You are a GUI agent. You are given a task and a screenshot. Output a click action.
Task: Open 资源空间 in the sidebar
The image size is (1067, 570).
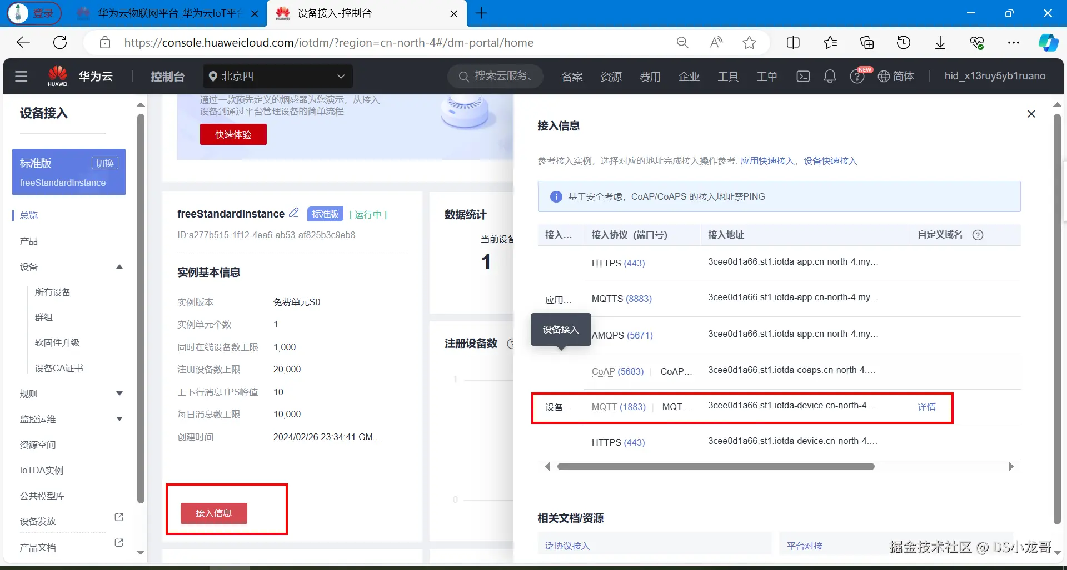coord(38,445)
